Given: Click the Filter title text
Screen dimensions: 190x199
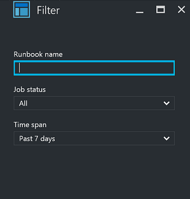Looking at the screenshot, I should [48, 10].
